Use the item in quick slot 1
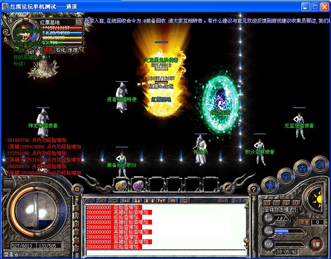The image size is (331, 259). (x=120, y=186)
